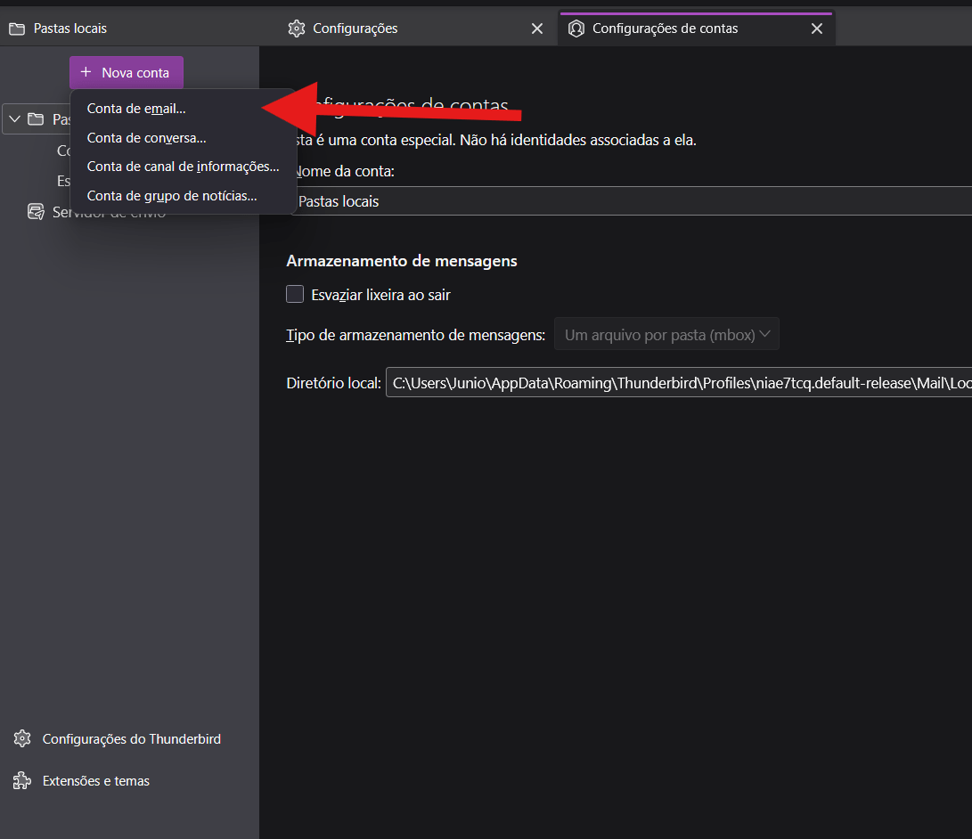
Task: Close the Configurações de contas tab
Action: [817, 29]
